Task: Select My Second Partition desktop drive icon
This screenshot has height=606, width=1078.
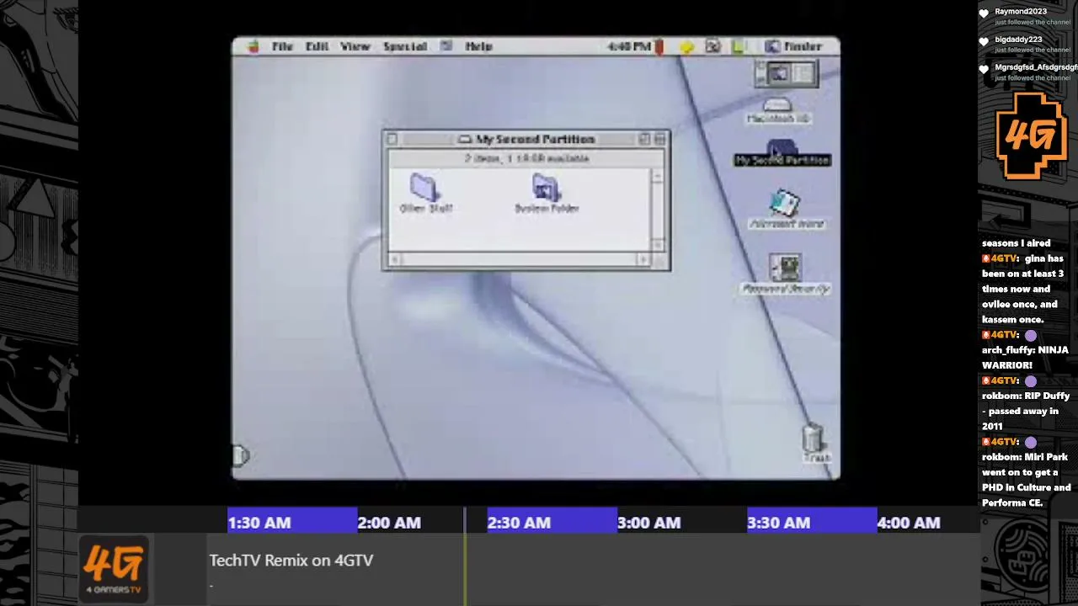Action: click(x=782, y=153)
